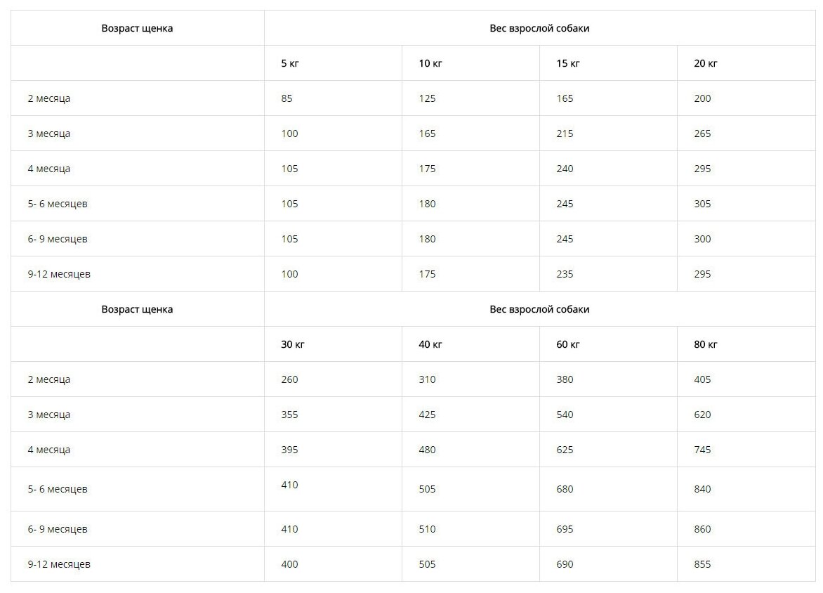
Task: Click the value 200 in the first table
Action: pos(702,99)
